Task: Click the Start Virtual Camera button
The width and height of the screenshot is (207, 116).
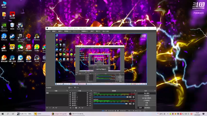Action: tap(147, 98)
